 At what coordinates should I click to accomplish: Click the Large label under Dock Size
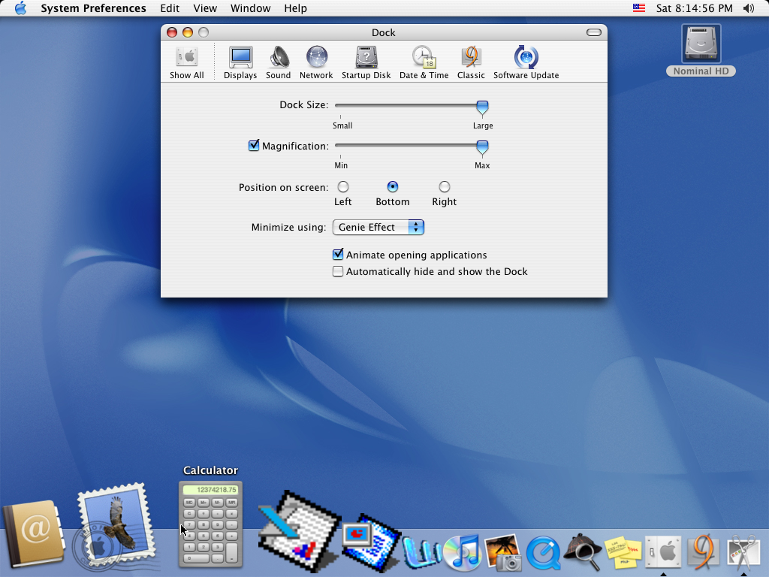click(483, 125)
